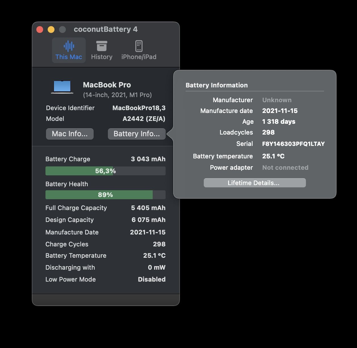
Task: Click the Low Power Mode Disabled value
Action: [x=152, y=279]
